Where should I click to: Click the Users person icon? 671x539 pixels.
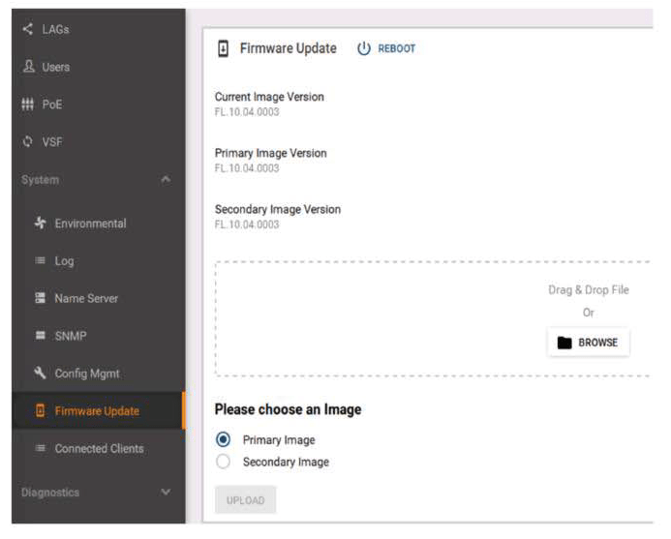click(x=27, y=67)
